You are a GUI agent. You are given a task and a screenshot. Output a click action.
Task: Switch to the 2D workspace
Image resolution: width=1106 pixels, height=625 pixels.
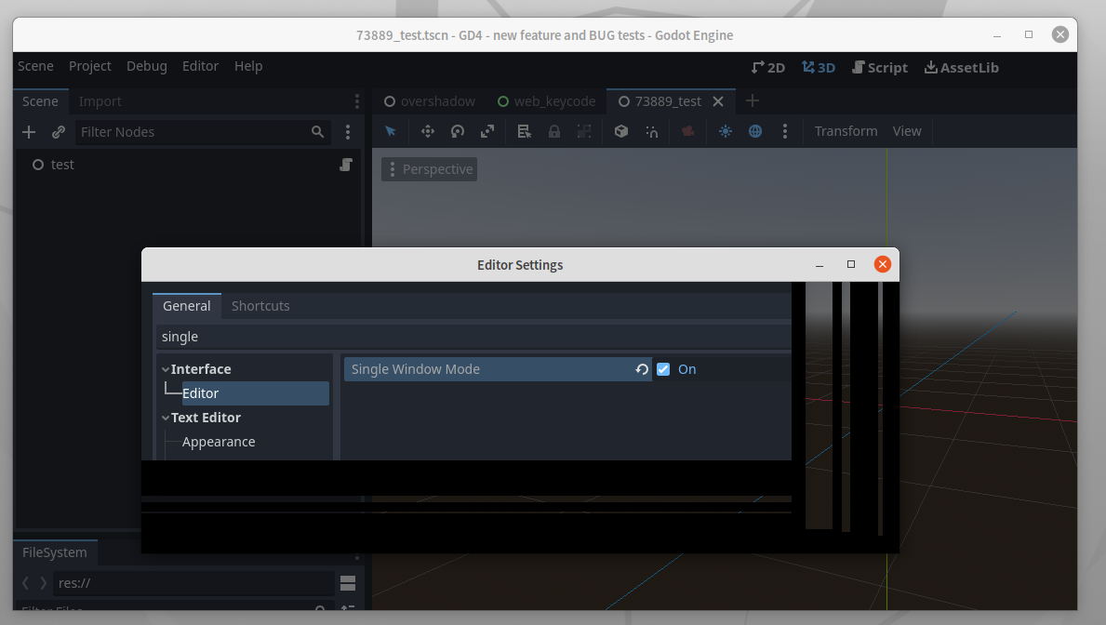tap(768, 67)
